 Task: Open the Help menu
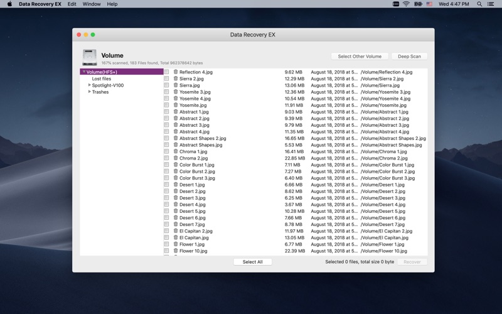112,4
